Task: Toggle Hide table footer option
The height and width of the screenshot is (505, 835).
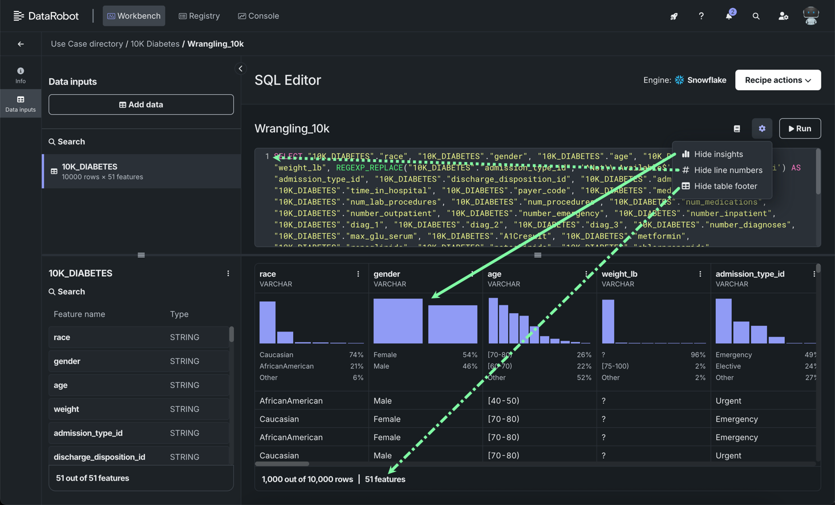Action: [x=725, y=186]
